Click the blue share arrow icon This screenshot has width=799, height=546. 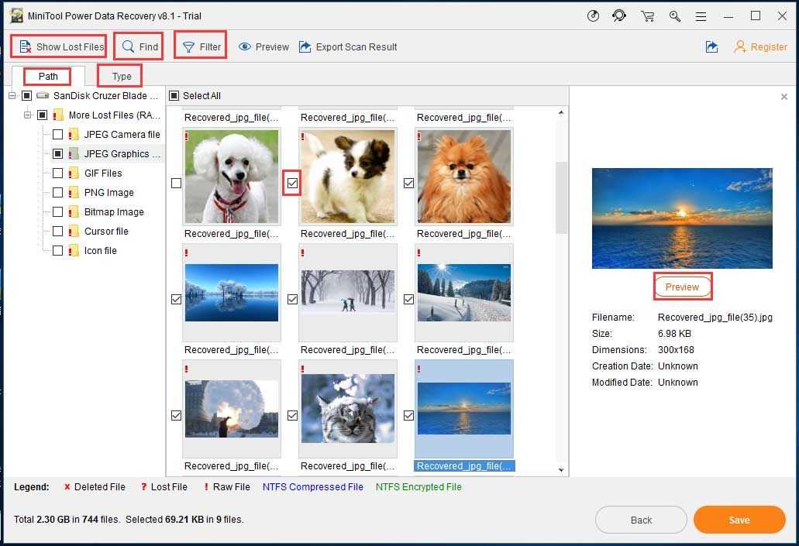point(711,47)
